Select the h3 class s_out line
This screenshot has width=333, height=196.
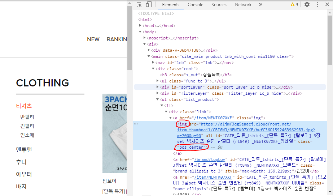(x=196, y=75)
